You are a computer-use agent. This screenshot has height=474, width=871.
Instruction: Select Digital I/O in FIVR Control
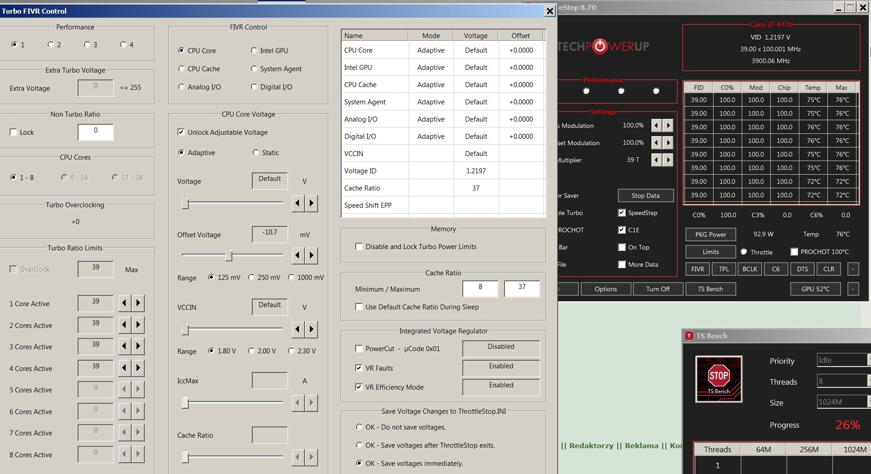[x=254, y=87]
